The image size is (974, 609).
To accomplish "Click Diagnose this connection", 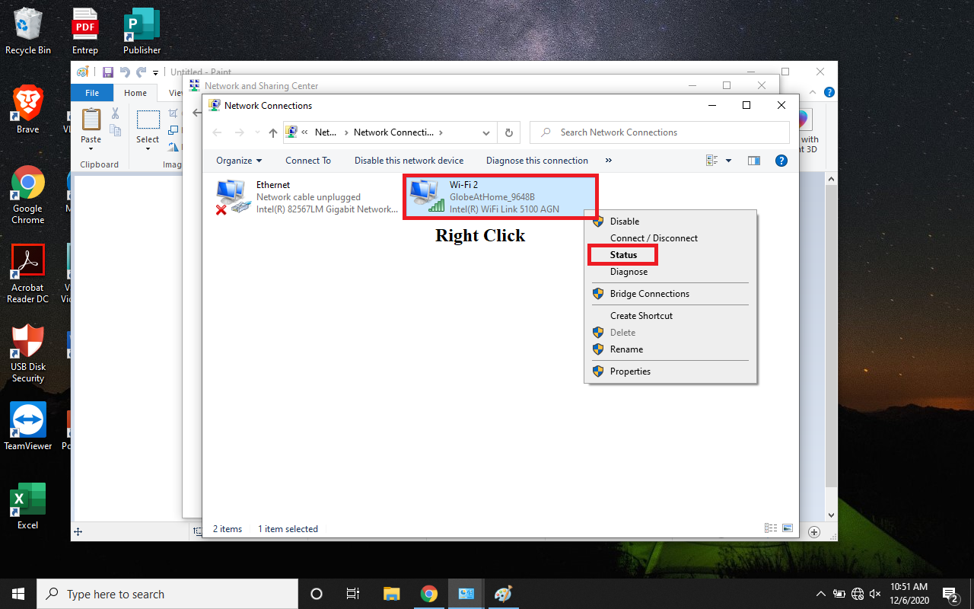I will (x=537, y=161).
